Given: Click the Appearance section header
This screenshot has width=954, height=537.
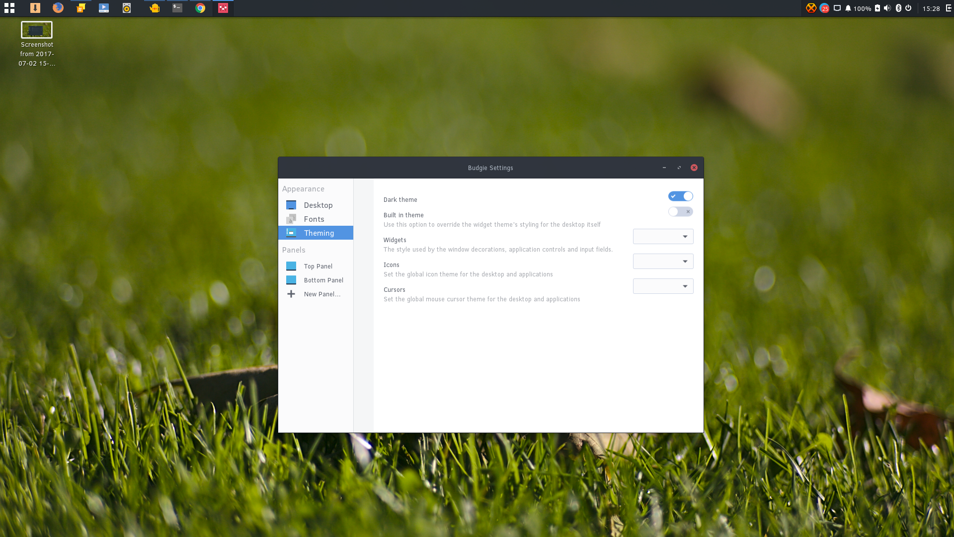Looking at the screenshot, I should 303,189.
